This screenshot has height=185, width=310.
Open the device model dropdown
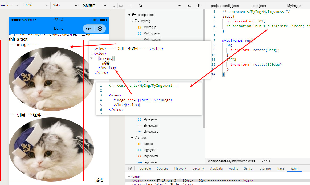click(x=10, y=5)
